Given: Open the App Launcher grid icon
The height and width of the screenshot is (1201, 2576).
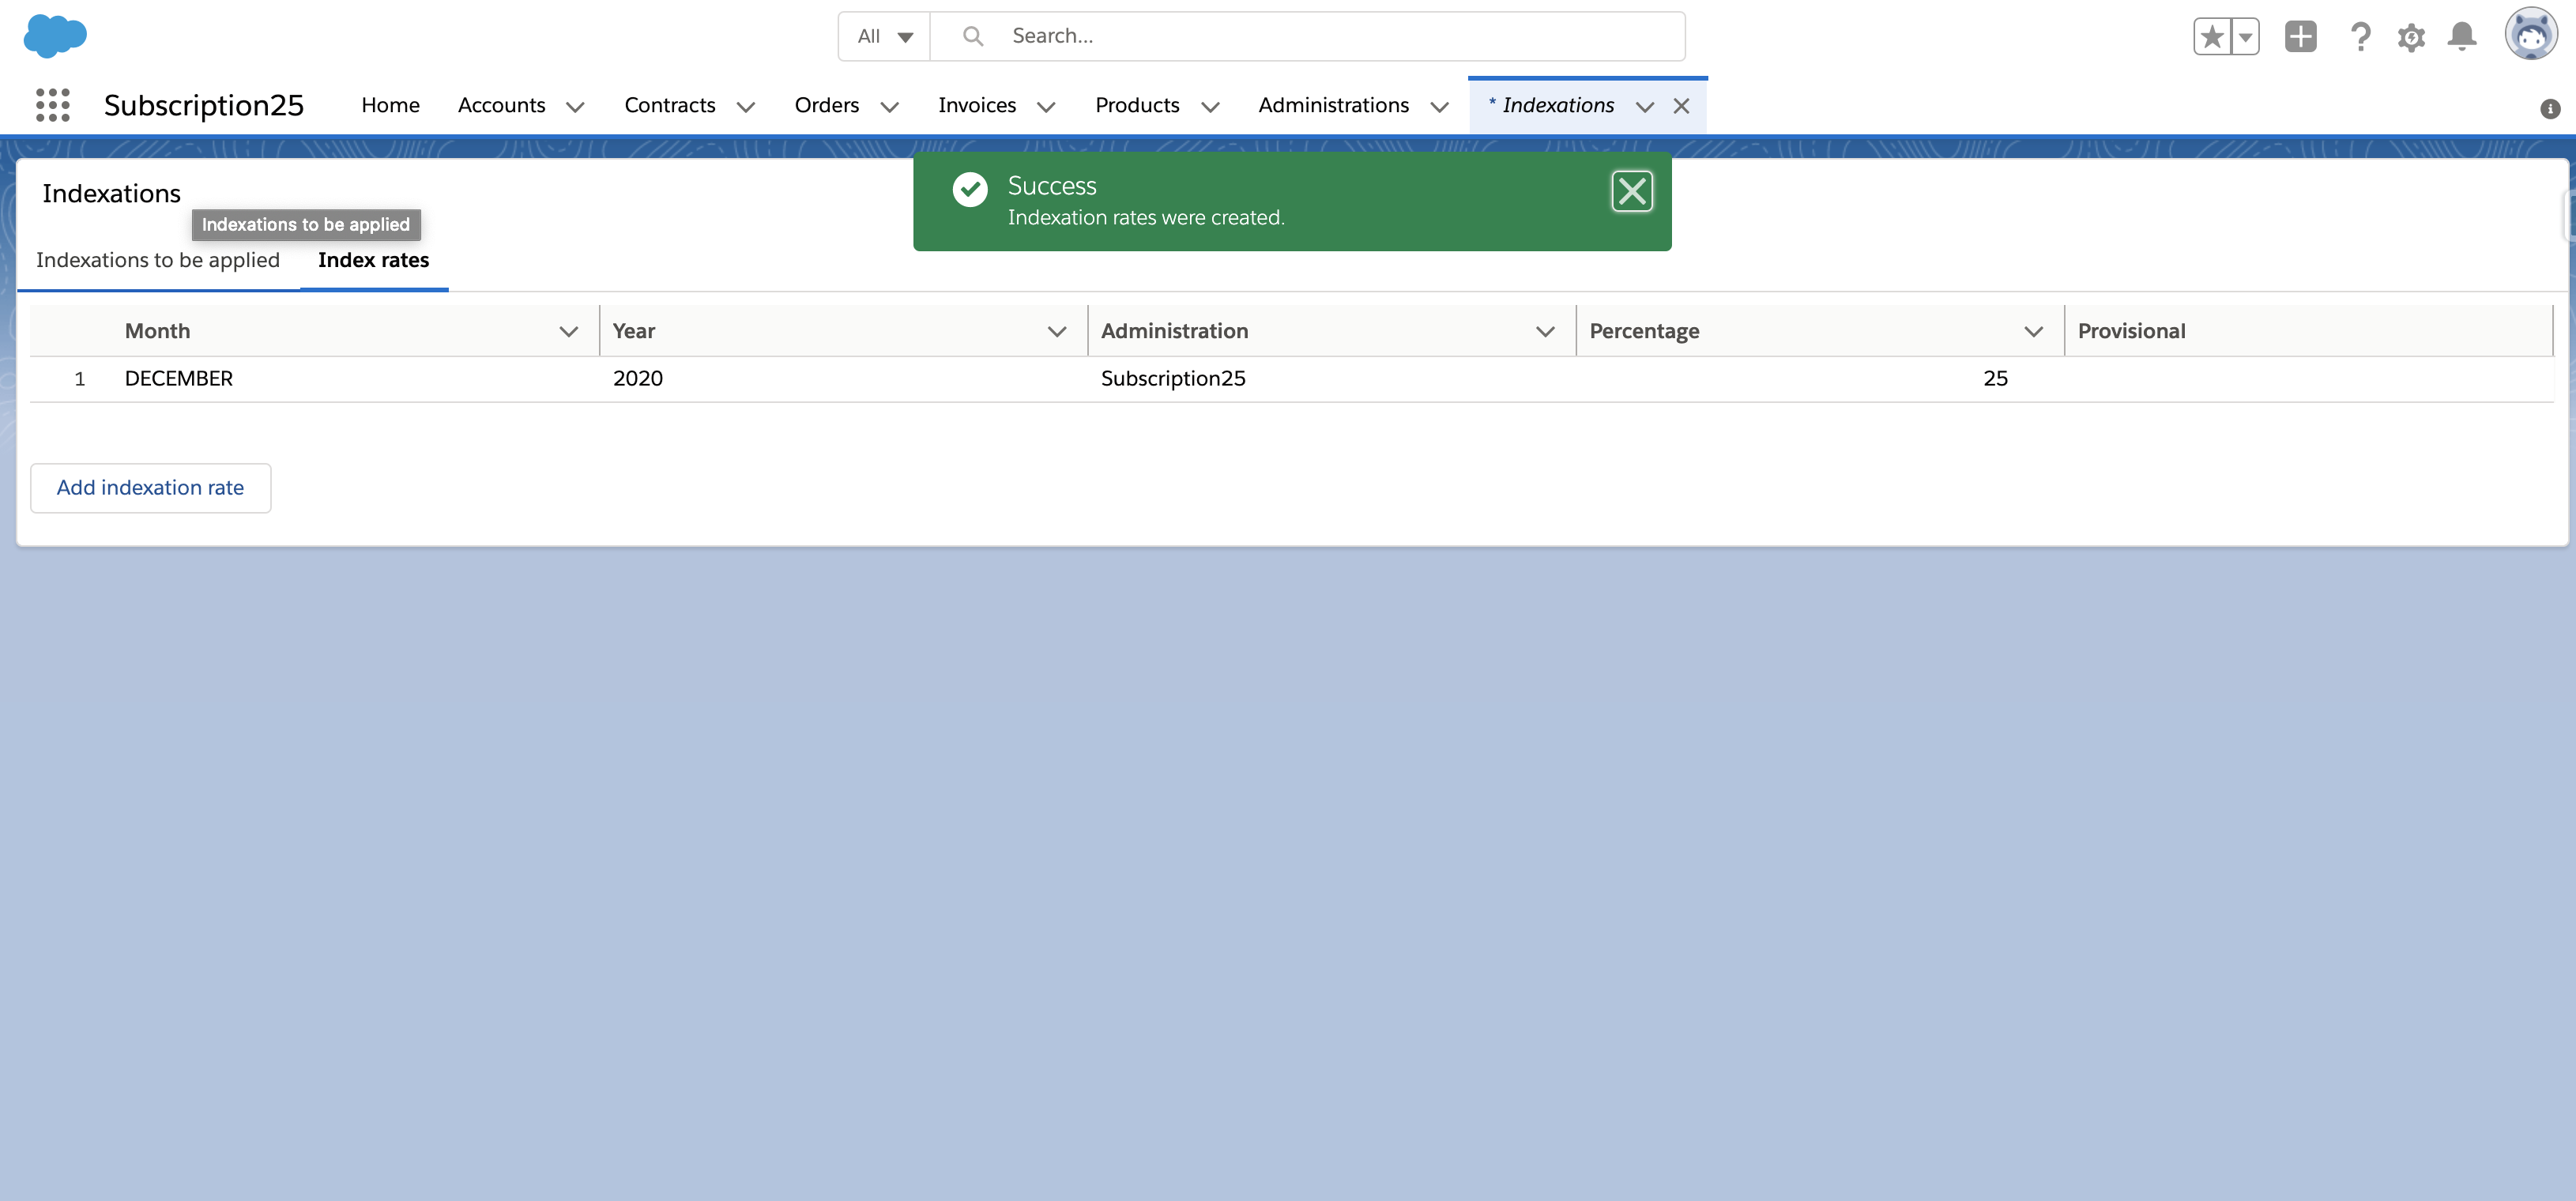Looking at the screenshot, I should click(52, 105).
